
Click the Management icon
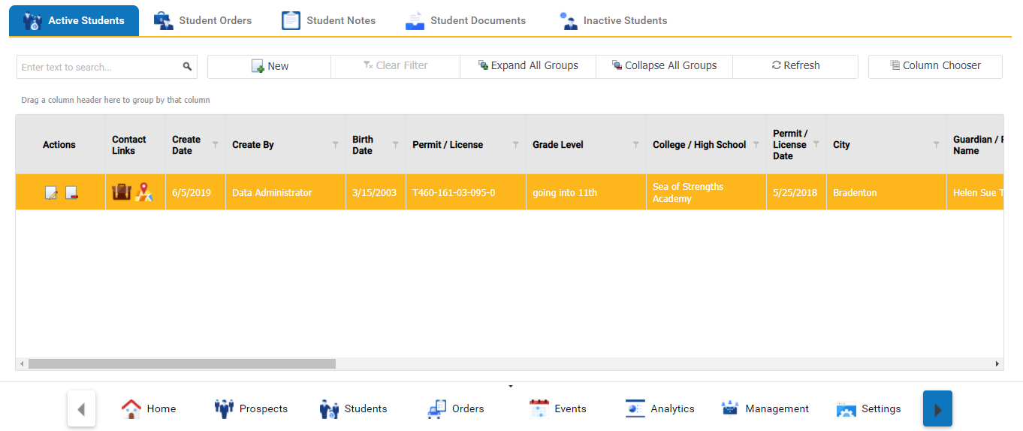click(730, 408)
